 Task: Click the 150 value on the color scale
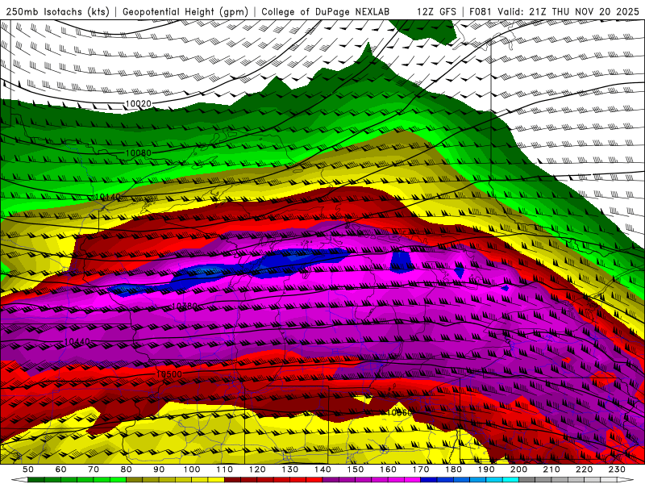pos(355,469)
